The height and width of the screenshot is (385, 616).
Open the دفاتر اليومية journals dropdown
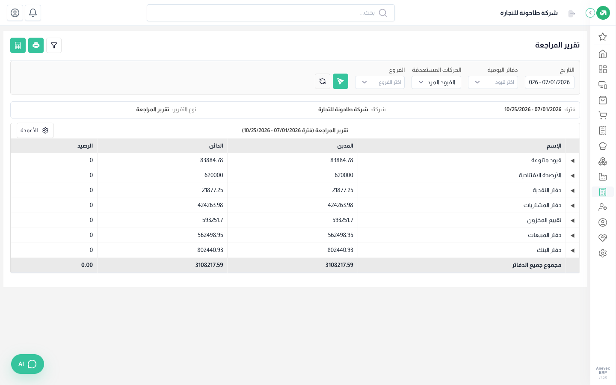click(493, 82)
